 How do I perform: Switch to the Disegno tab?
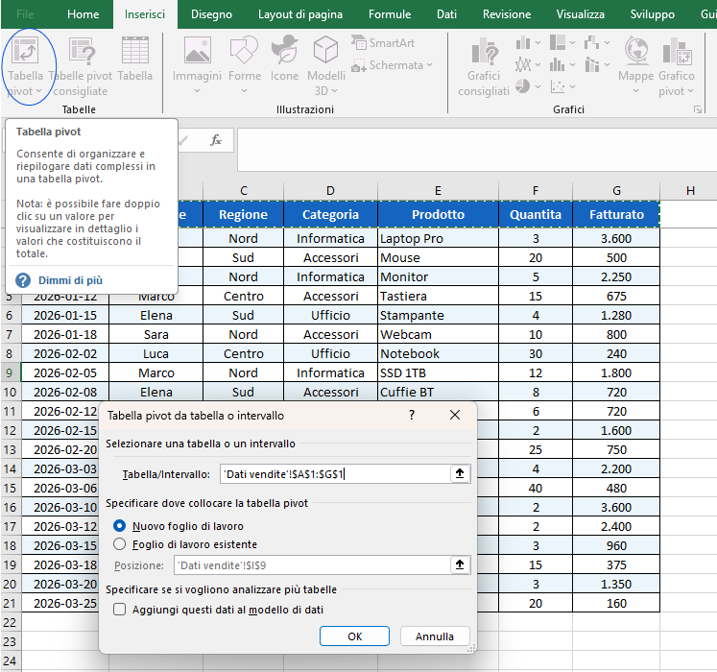[211, 14]
